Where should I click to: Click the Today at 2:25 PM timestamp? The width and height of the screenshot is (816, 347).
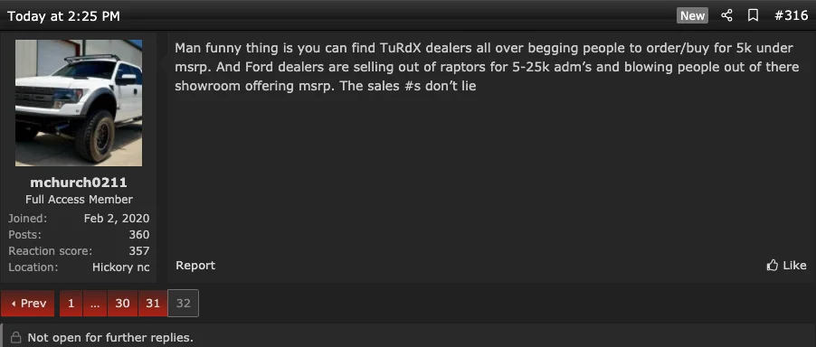coord(63,16)
